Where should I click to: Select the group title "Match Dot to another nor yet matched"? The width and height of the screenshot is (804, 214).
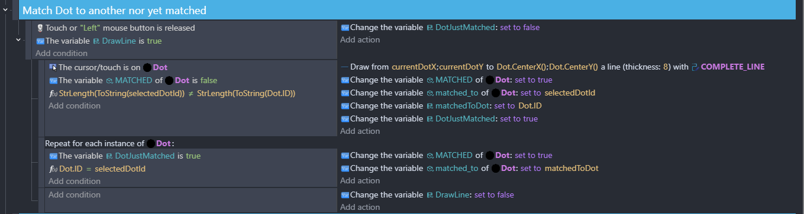pyautogui.click(x=114, y=10)
